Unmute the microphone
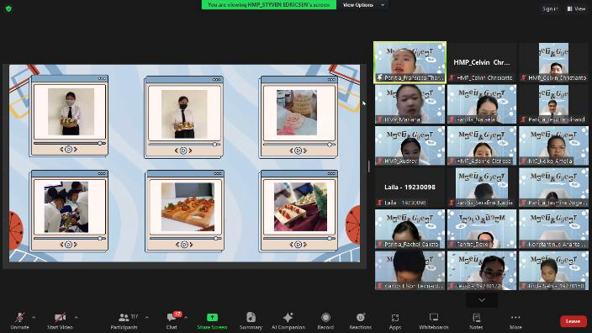Screen dimensions: 592x333 pyautogui.click(x=19, y=321)
